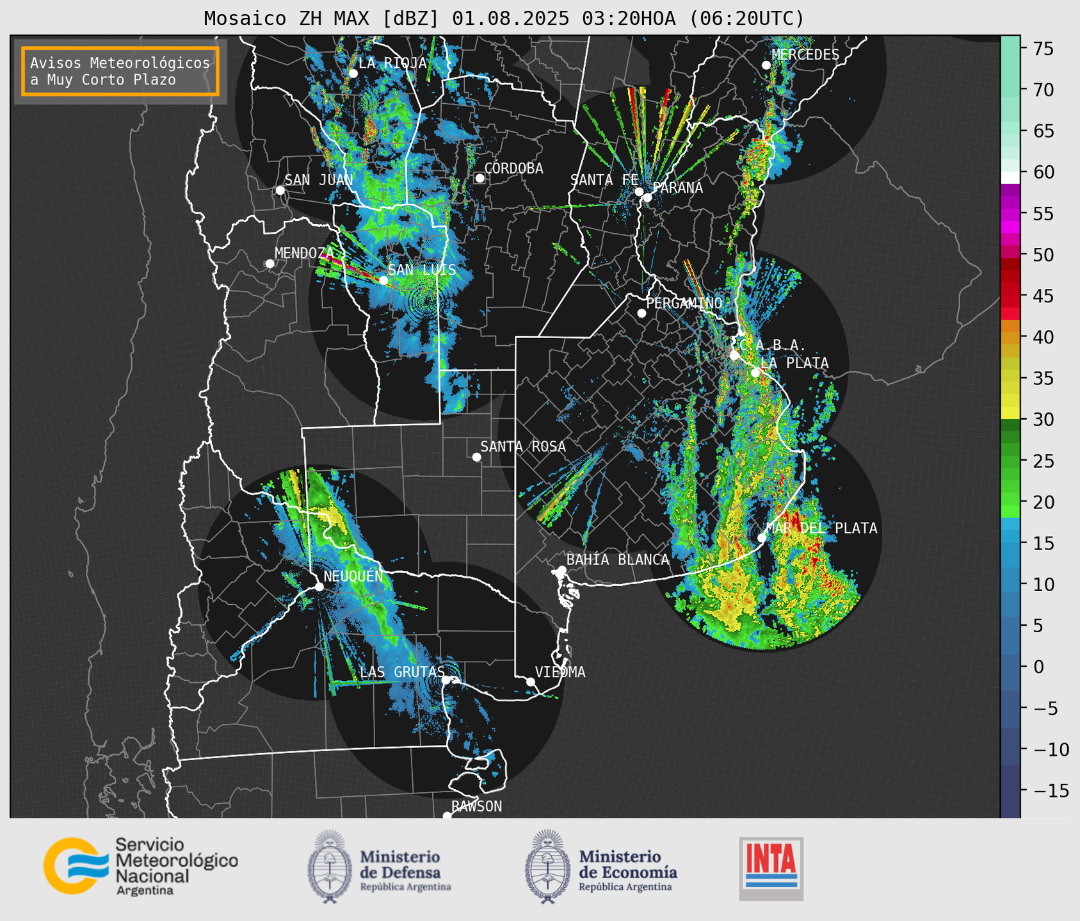Select the SAN LUIS city marker
Screen dimensions: 1080x921
(383, 280)
